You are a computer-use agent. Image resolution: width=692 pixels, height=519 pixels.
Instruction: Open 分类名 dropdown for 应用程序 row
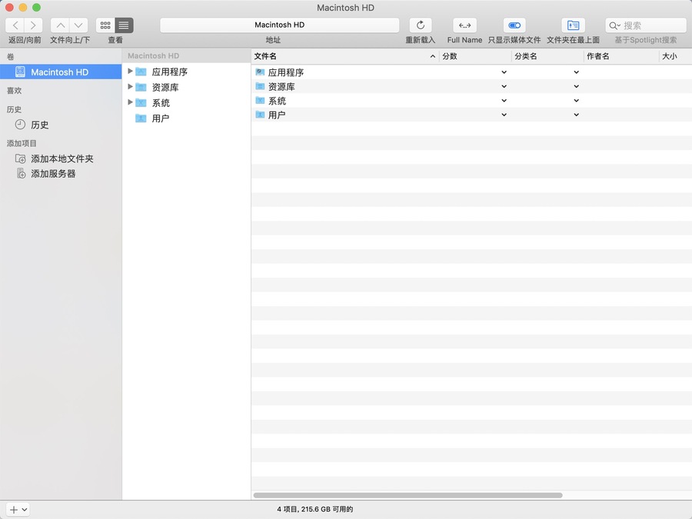577,72
